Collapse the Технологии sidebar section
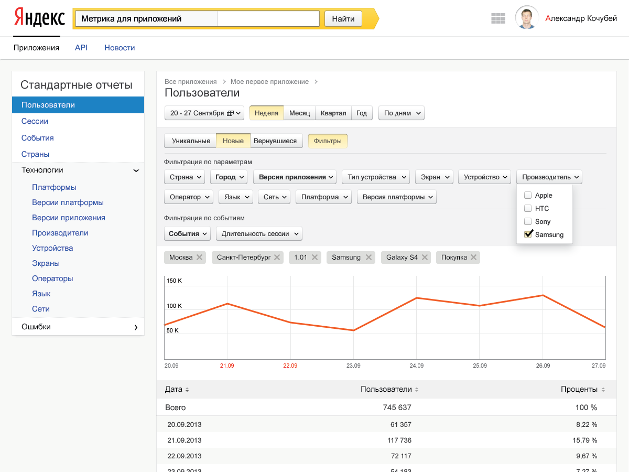Image resolution: width=629 pixels, height=472 pixels. pos(136,170)
